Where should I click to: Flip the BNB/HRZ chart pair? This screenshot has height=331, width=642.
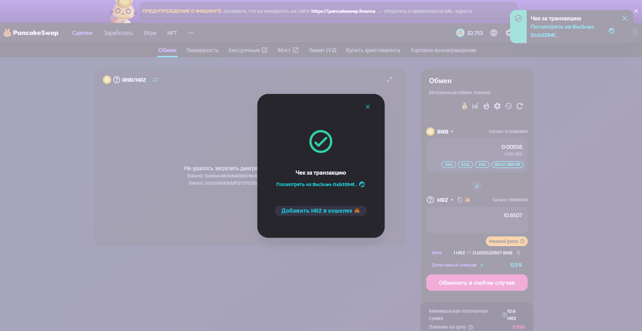[155, 80]
